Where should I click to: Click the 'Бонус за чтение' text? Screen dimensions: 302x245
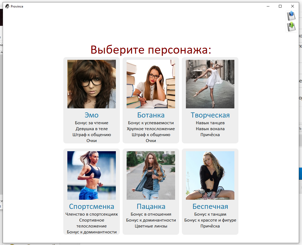pyautogui.click(x=92, y=123)
